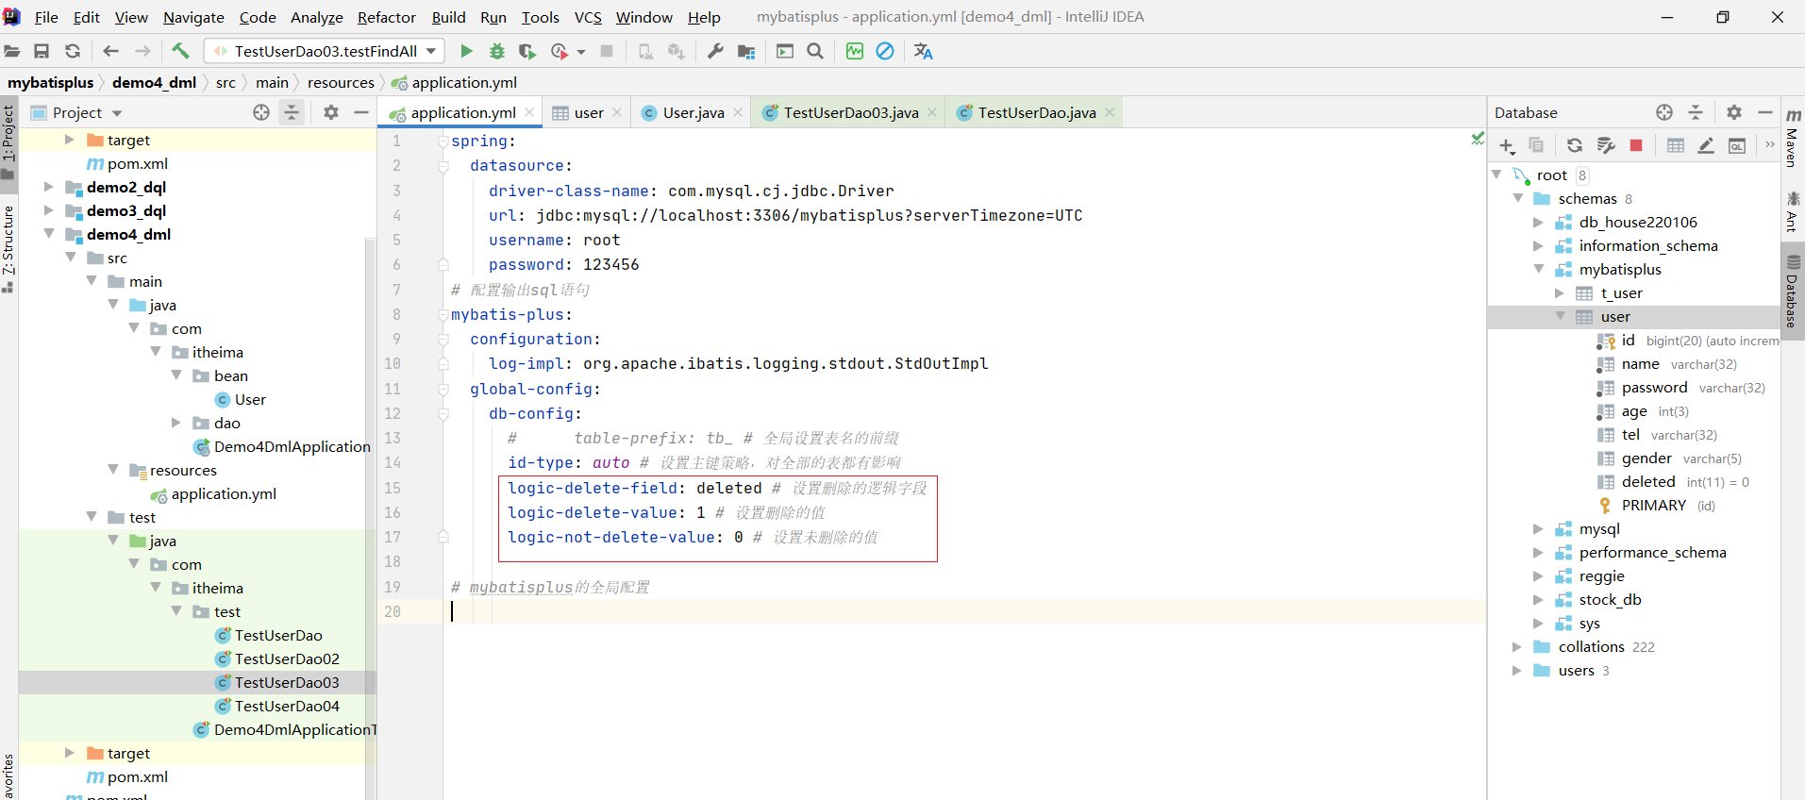Collapse the mybatisplus schema node
Viewport: 1805px width, 800px height.
point(1539,270)
